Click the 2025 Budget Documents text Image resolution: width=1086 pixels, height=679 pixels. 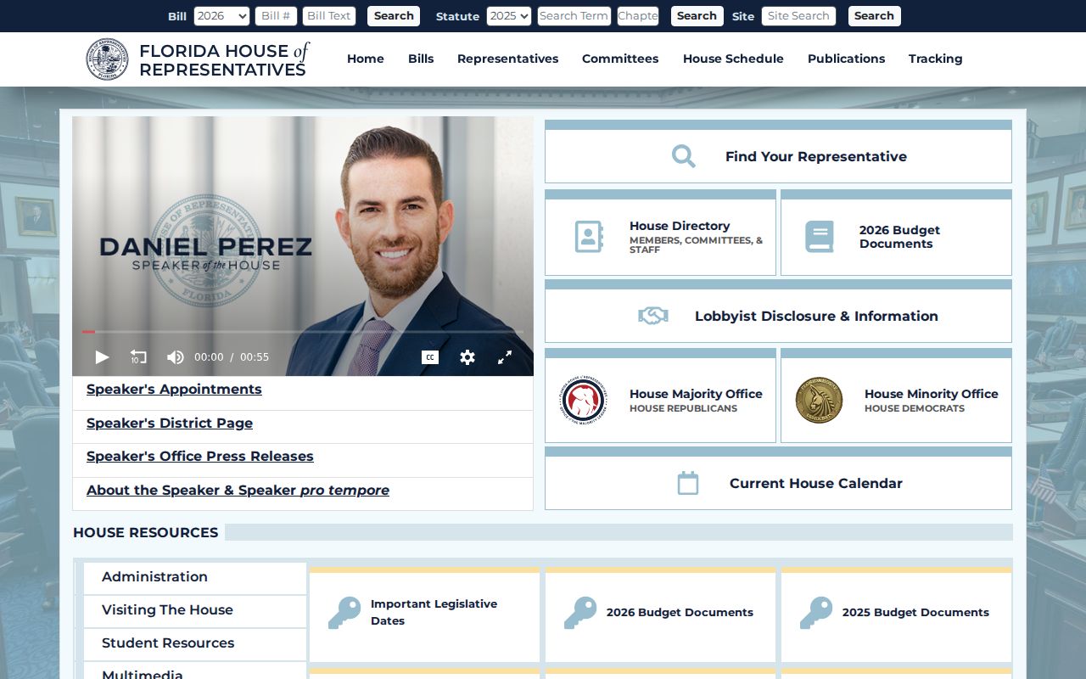click(x=915, y=613)
